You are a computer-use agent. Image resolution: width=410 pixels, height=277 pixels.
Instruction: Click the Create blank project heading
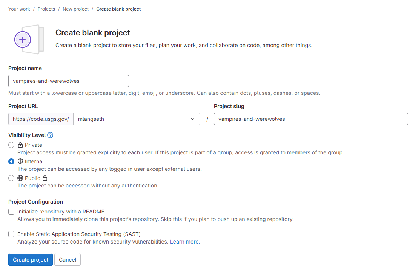tap(92, 33)
